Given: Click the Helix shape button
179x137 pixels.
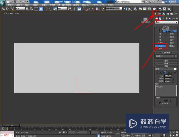Looking at the screenshot, I should [x=172, y=46].
